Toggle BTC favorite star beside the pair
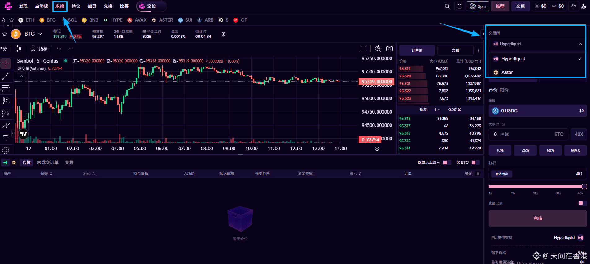 5,34
